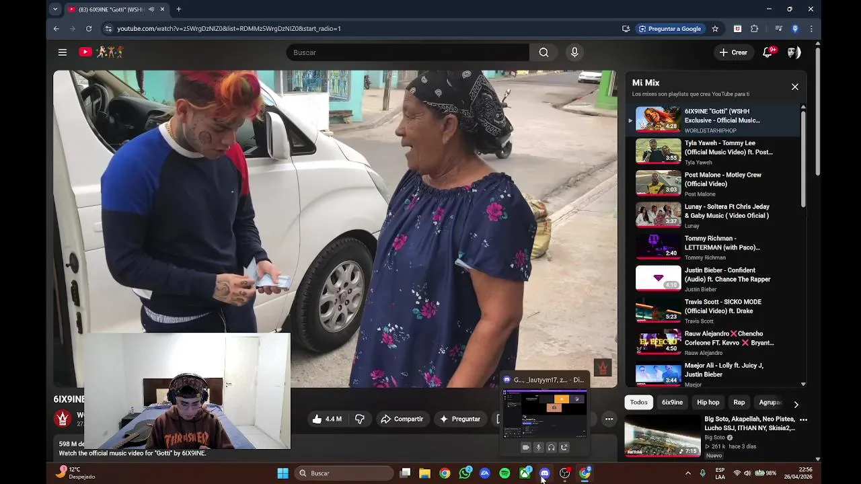Play Travis Scott - SICKO MODE from mix
861x484 pixels.
tap(713, 311)
